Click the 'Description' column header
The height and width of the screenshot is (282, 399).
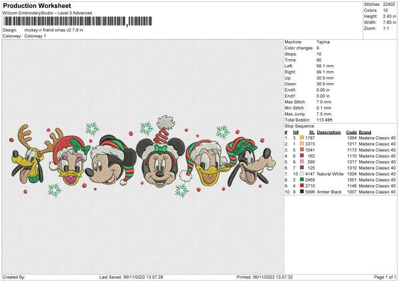(x=329, y=132)
